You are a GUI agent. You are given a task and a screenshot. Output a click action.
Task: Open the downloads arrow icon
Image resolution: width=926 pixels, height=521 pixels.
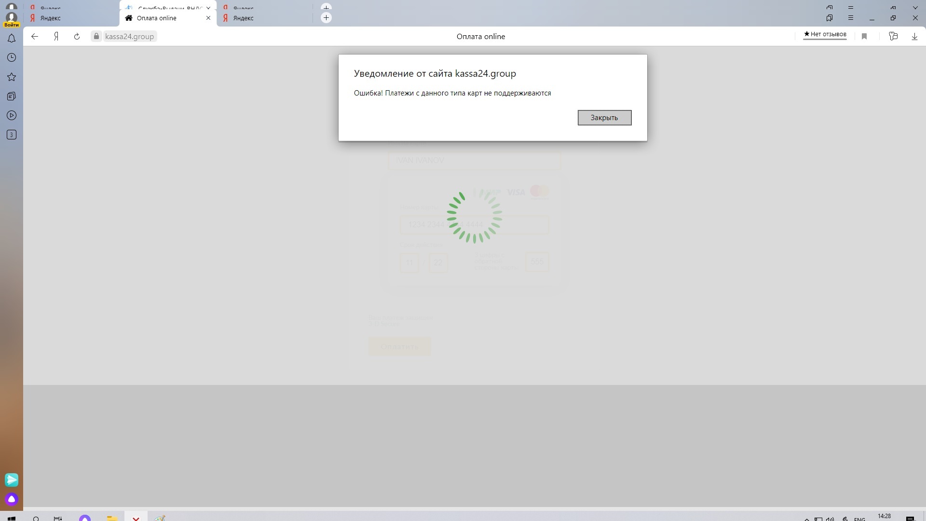[x=914, y=37]
